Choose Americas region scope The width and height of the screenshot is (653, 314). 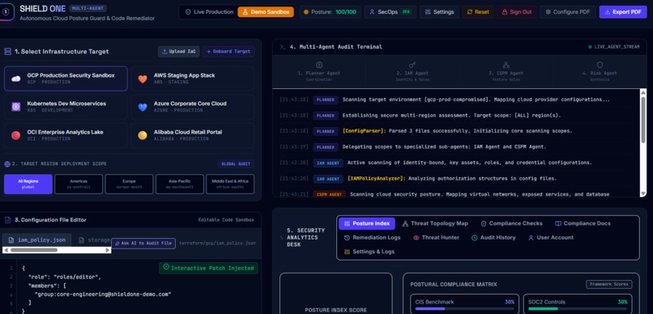[79, 184]
